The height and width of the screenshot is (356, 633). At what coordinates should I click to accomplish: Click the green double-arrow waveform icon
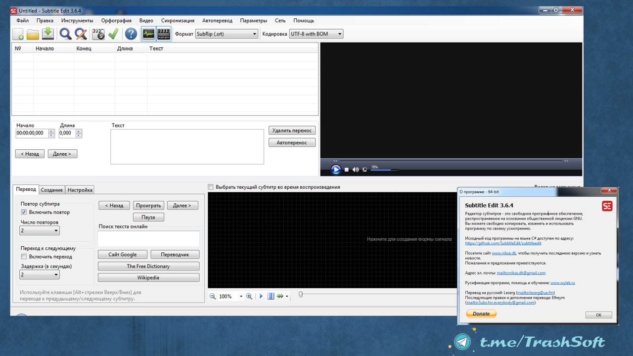point(280,296)
